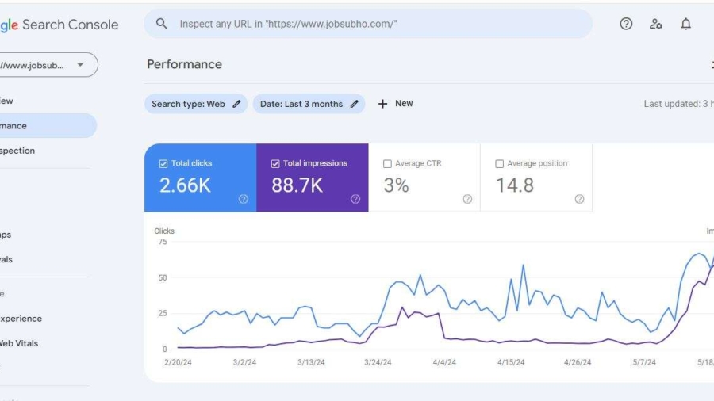Click the 5/7/24 date axis label
This screenshot has height=401, width=714.
644,362
